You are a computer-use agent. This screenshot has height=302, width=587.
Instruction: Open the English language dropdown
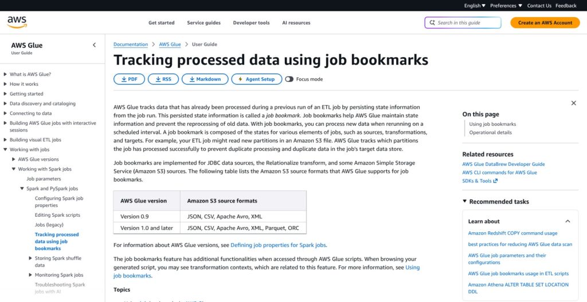point(475,6)
